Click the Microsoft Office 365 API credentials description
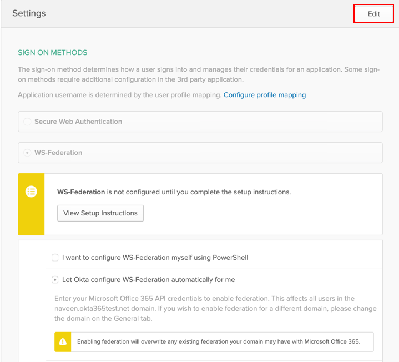This screenshot has height=362, width=399. [x=215, y=308]
